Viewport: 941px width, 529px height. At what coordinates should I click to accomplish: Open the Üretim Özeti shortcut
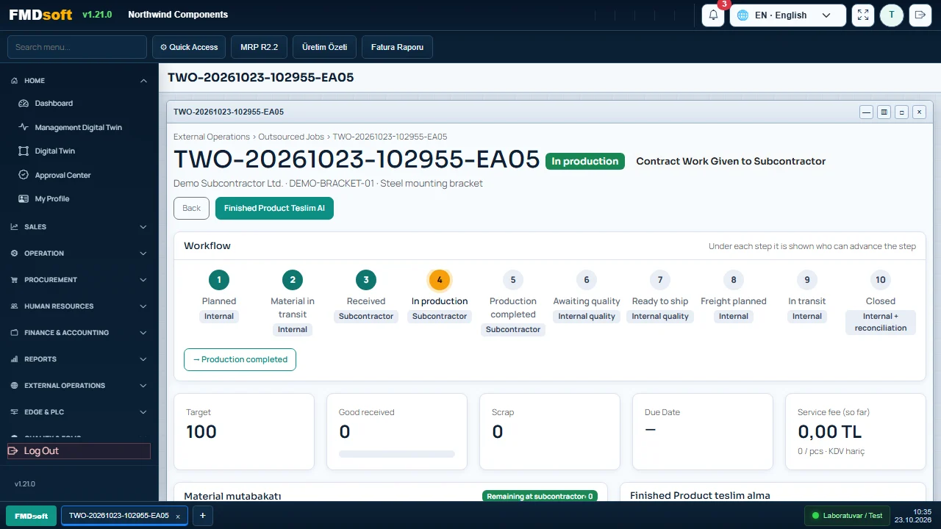tap(324, 47)
